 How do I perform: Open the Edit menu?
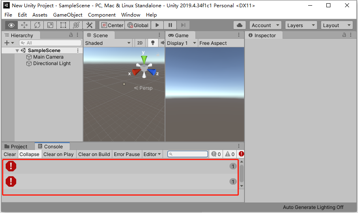point(22,15)
